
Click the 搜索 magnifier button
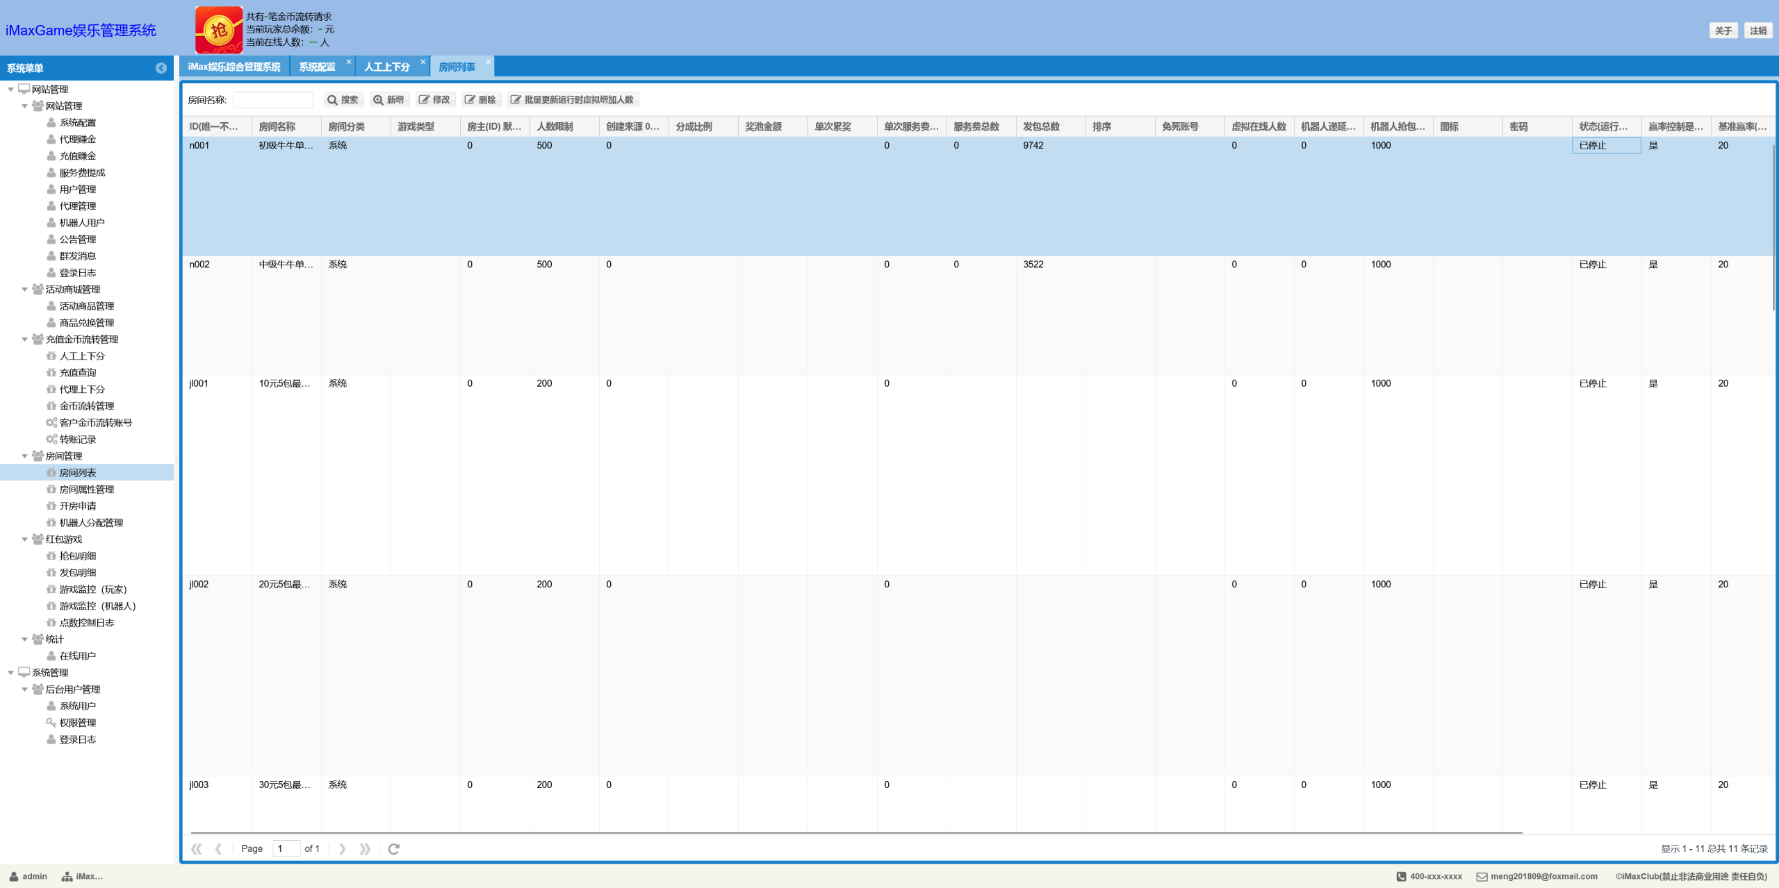click(343, 100)
